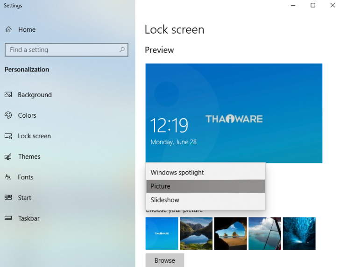Click the Colors palette icon
Viewport: 340px width, 267px height.
coord(8,115)
